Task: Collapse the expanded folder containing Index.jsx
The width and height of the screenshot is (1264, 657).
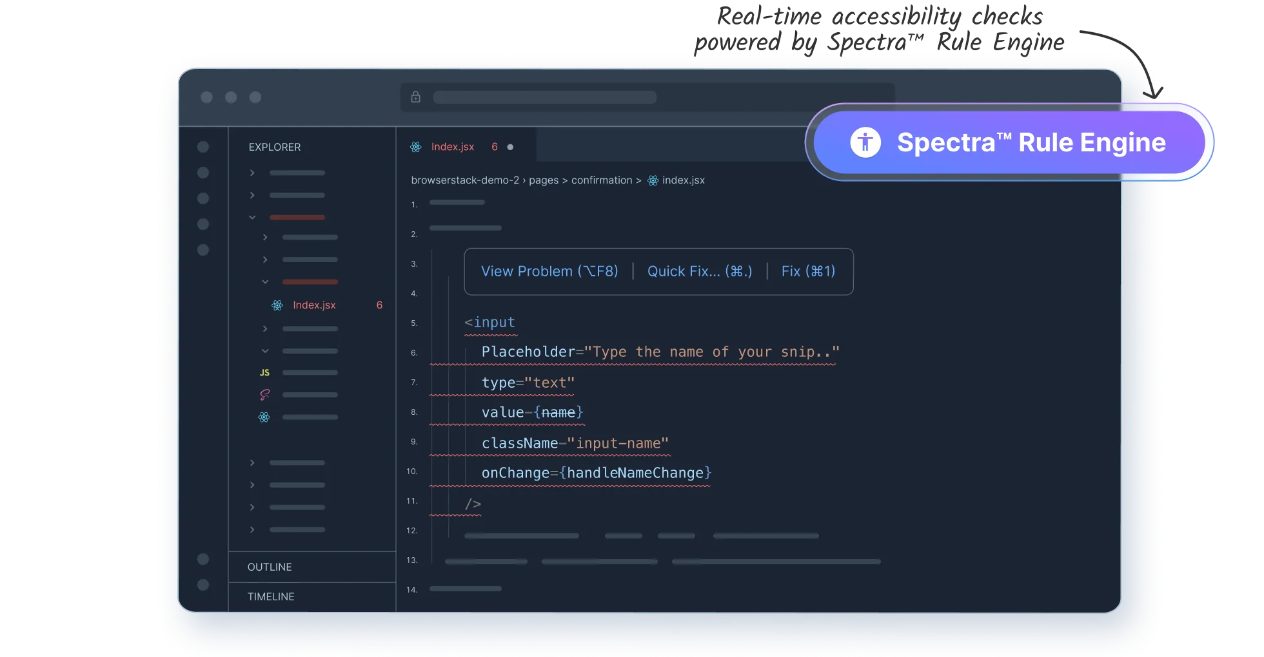Action: [264, 281]
